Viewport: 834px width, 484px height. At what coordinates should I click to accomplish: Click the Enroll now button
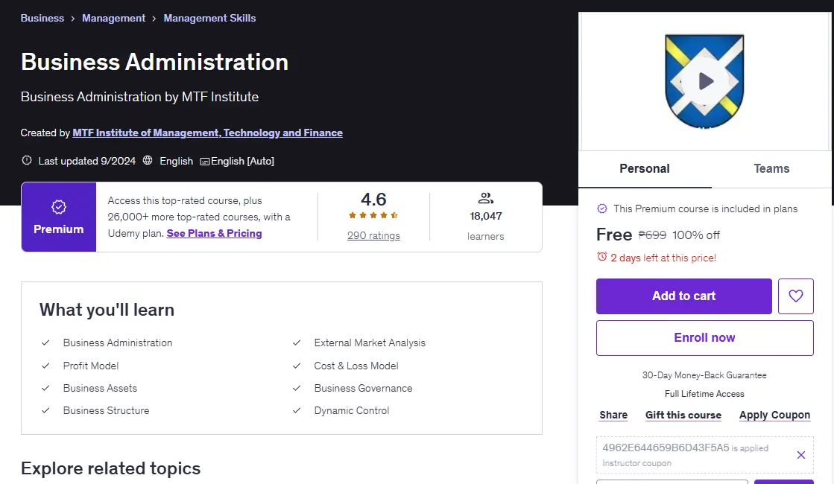tap(705, 338)
